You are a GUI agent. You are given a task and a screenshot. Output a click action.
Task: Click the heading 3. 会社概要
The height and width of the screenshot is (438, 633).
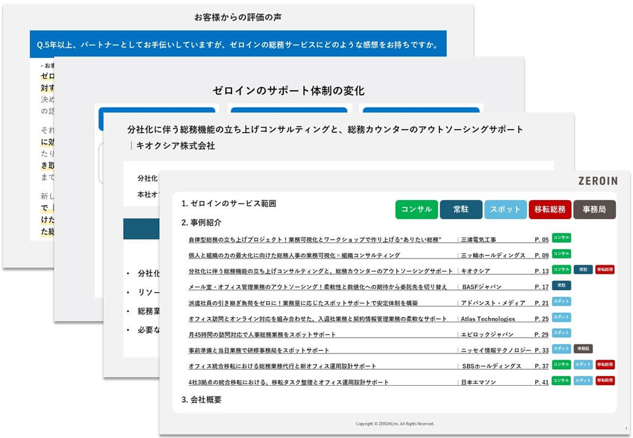pos(201,400)
